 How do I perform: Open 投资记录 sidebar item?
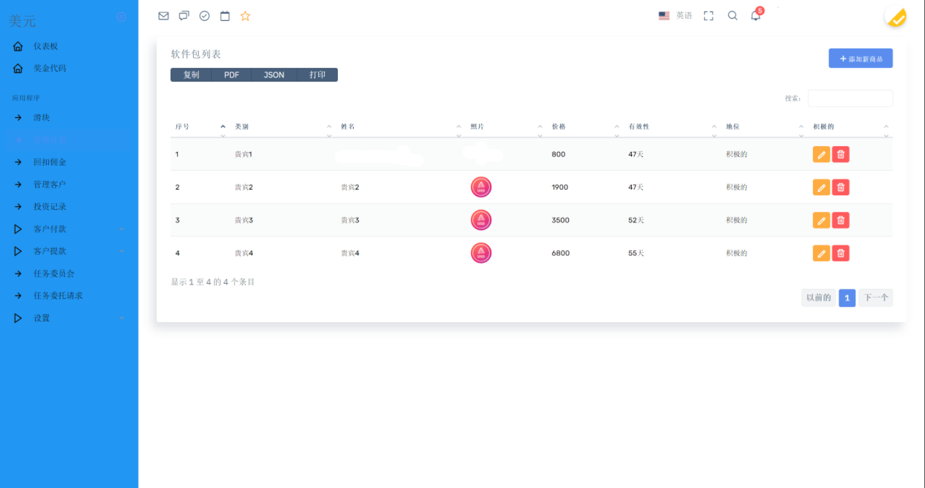click(x=50, y=207)
